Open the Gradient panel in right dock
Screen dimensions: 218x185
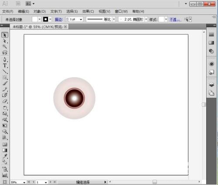click(211, 43)
